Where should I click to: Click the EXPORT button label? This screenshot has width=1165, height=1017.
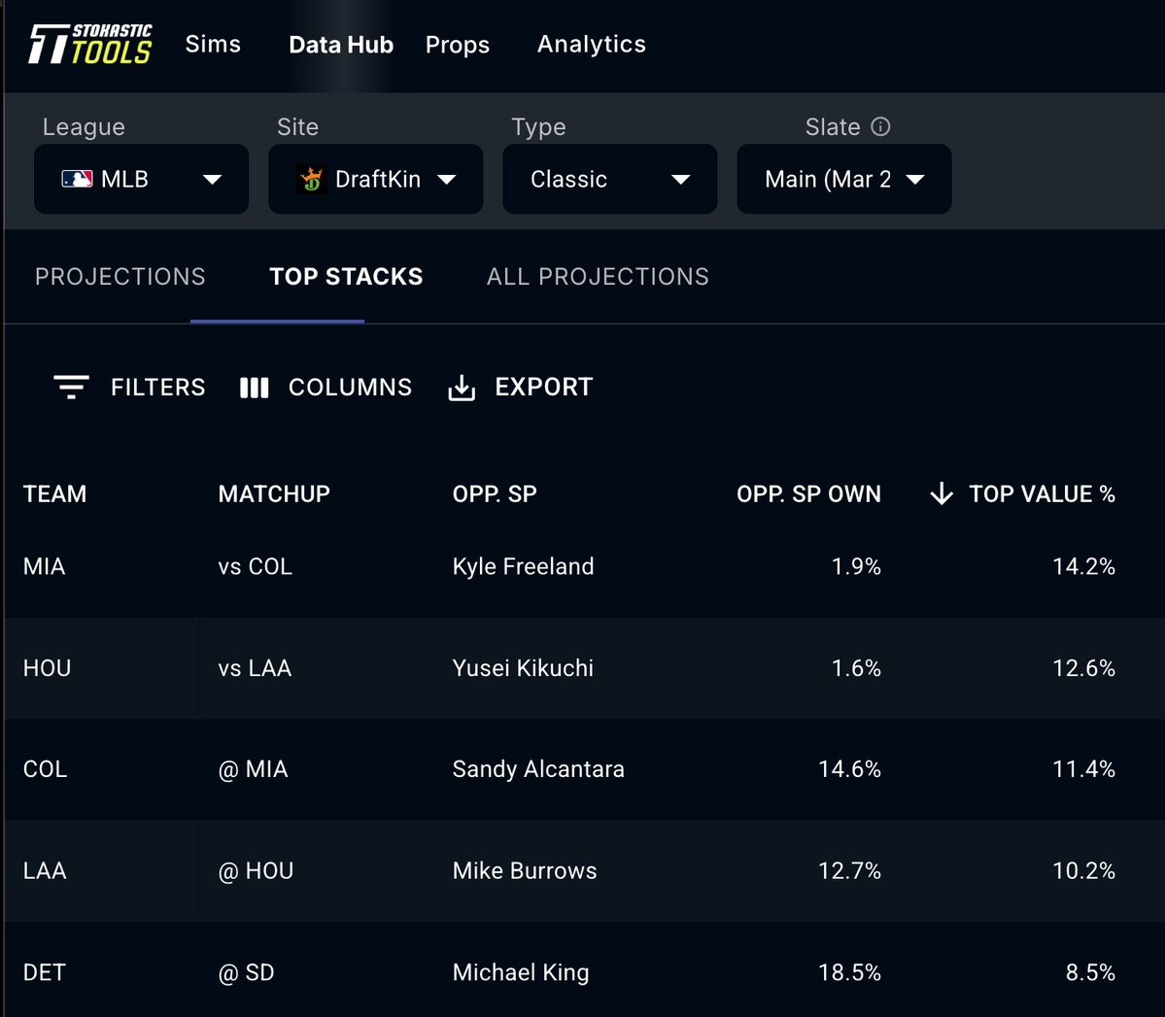point(544,387)
